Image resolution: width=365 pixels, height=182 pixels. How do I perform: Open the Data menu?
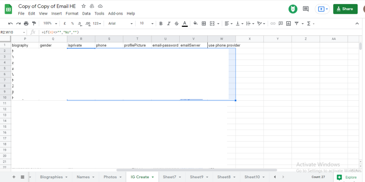click(87, 13)
